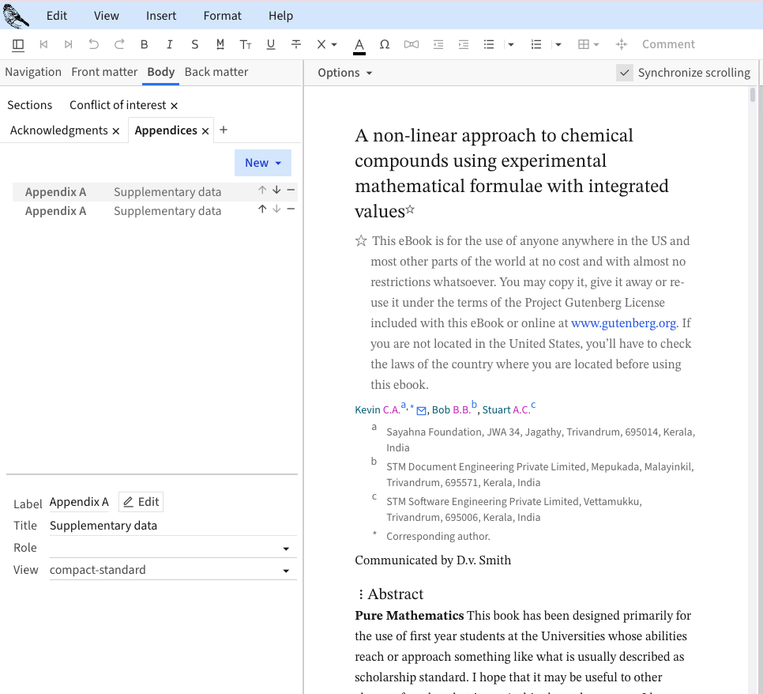Insert a bulleted list
The height and width of the screenshot is (694, 763).
[x=489, y=44]
